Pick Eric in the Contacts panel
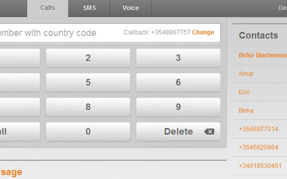Screen dimensions: 287x179 244,92
